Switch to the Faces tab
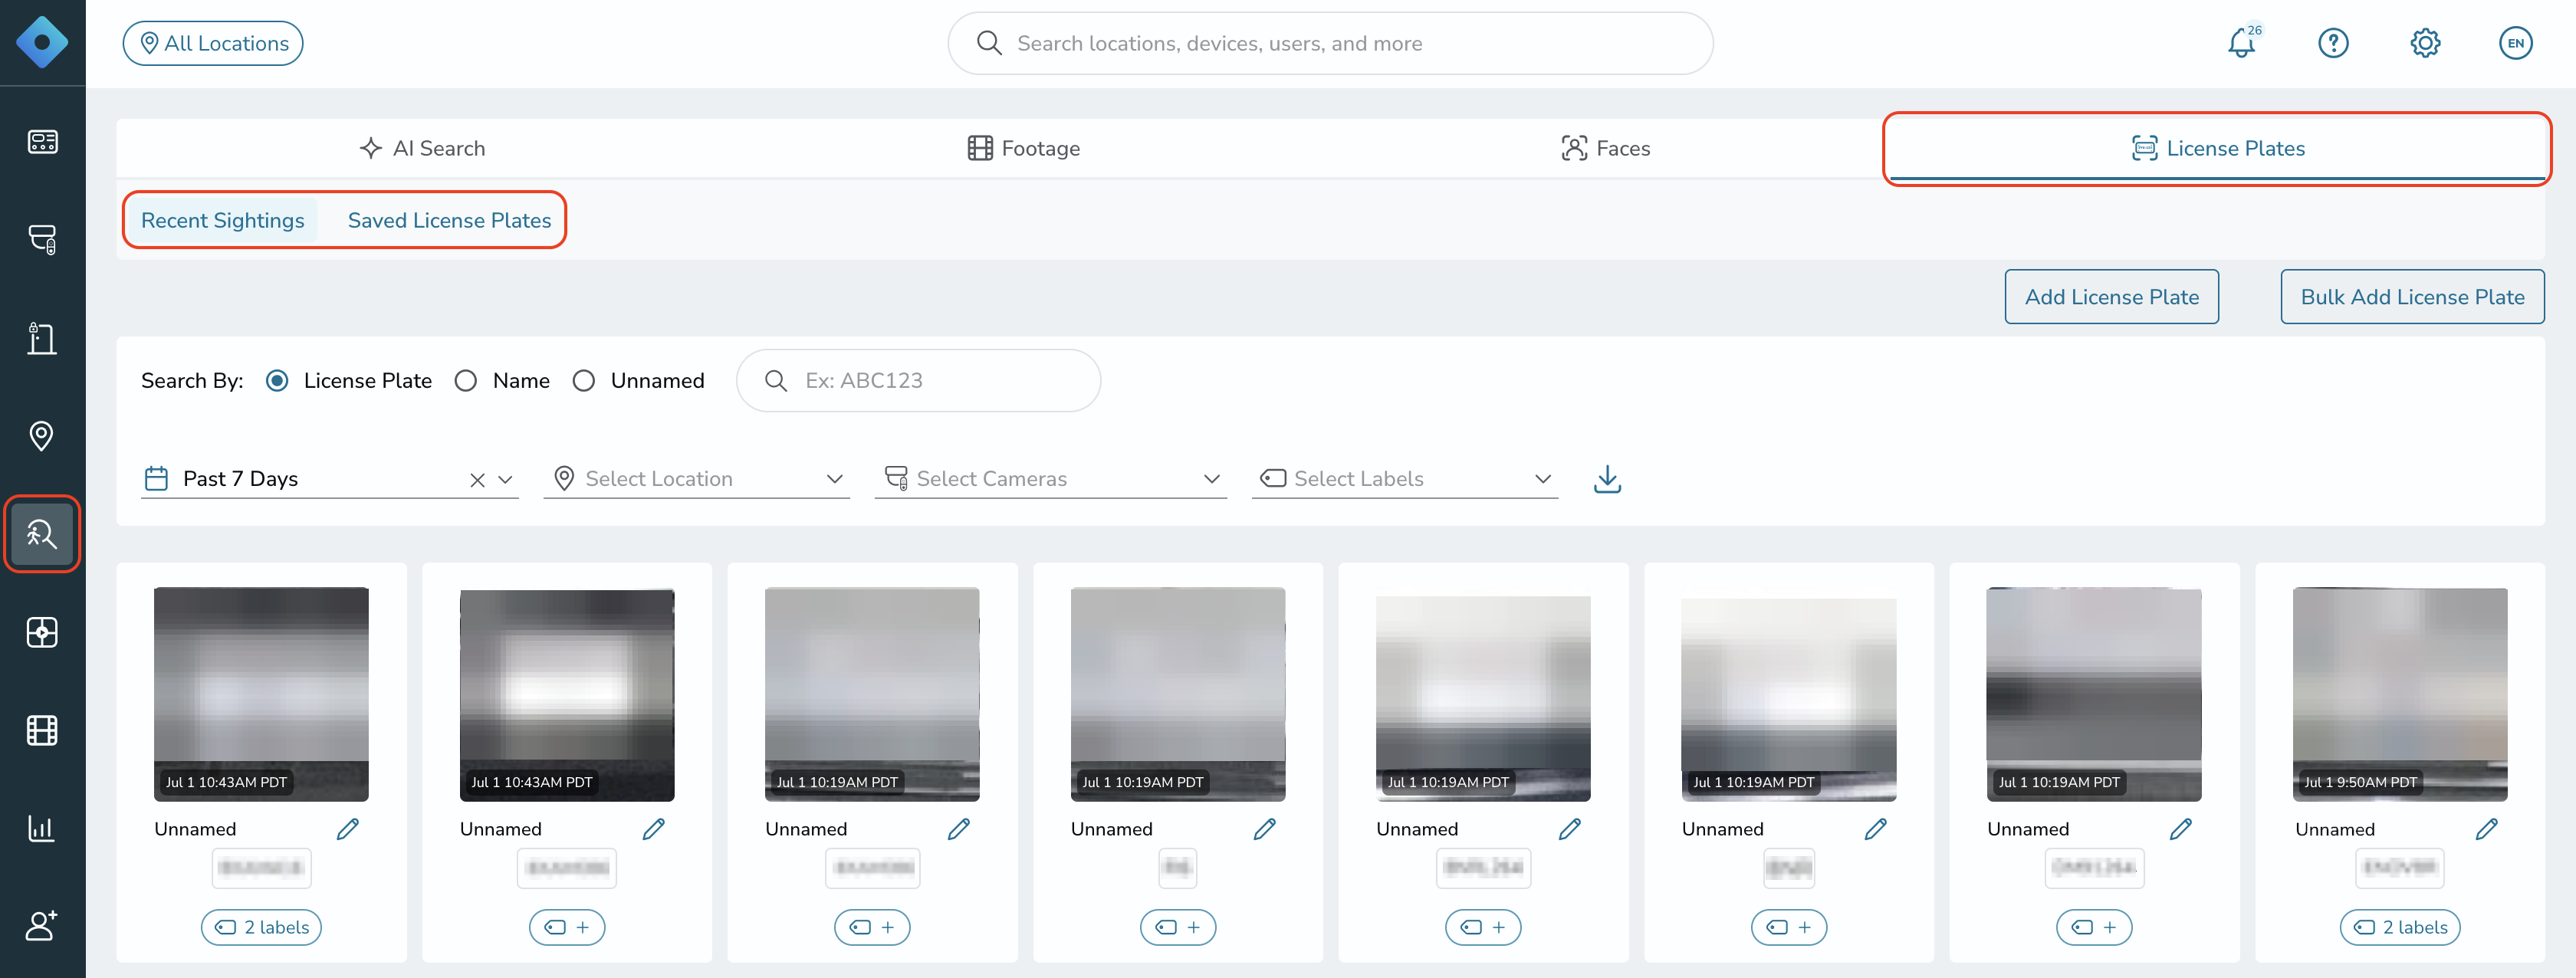 click(1605, 149)
